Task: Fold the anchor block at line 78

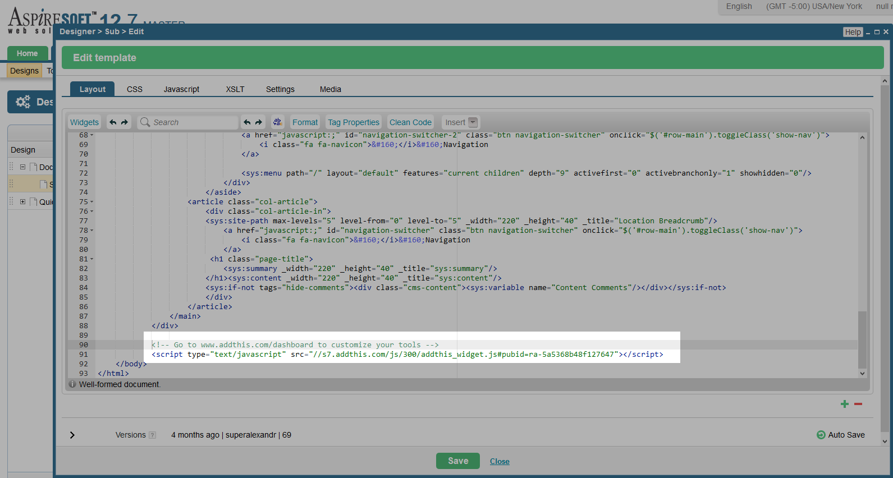Action: pos(92,231)
